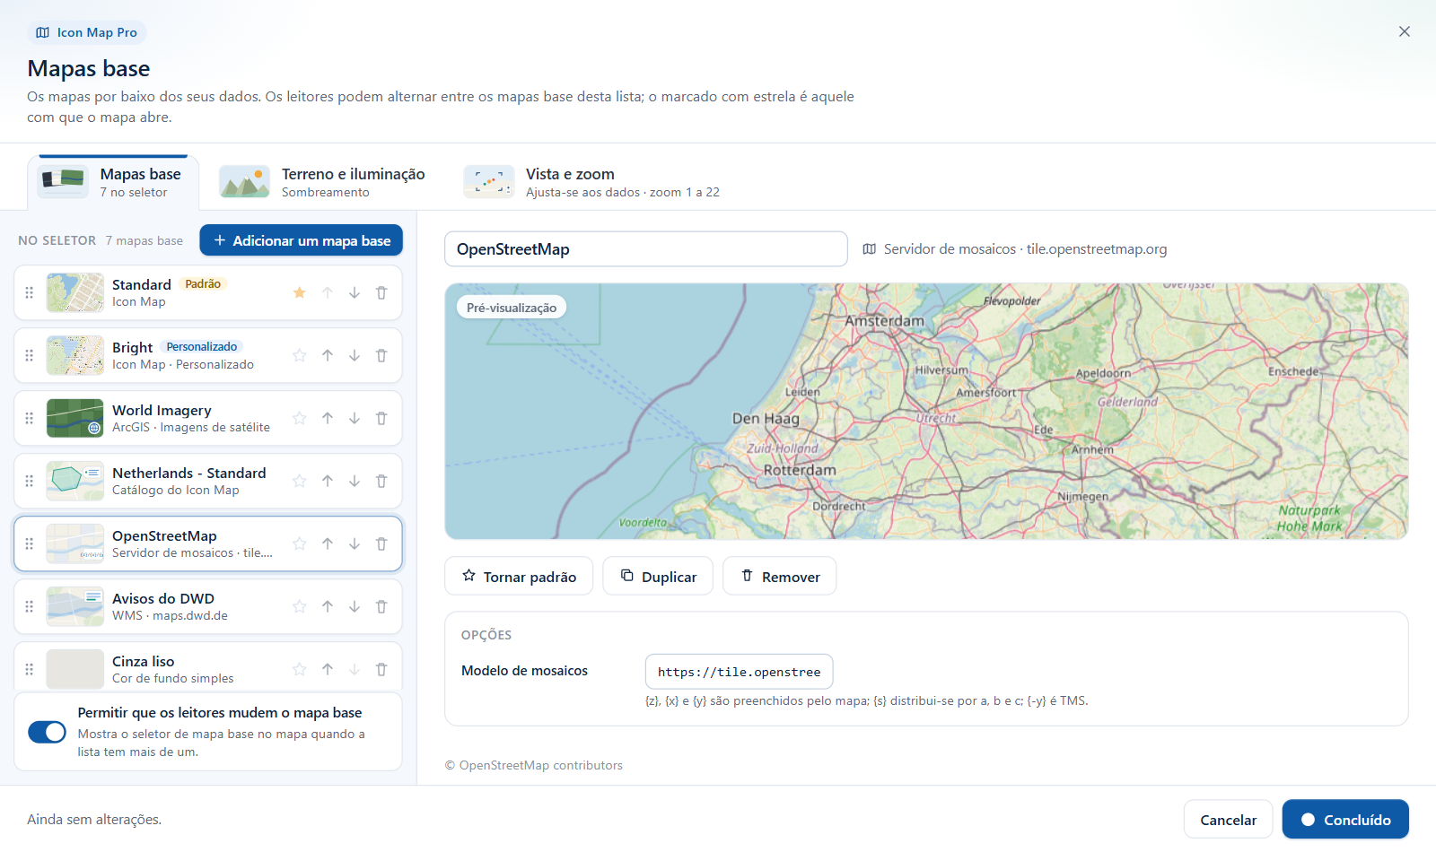Move Cinza liso basemap up
This screenshot has height=852, width=1436.
[328, 670]
